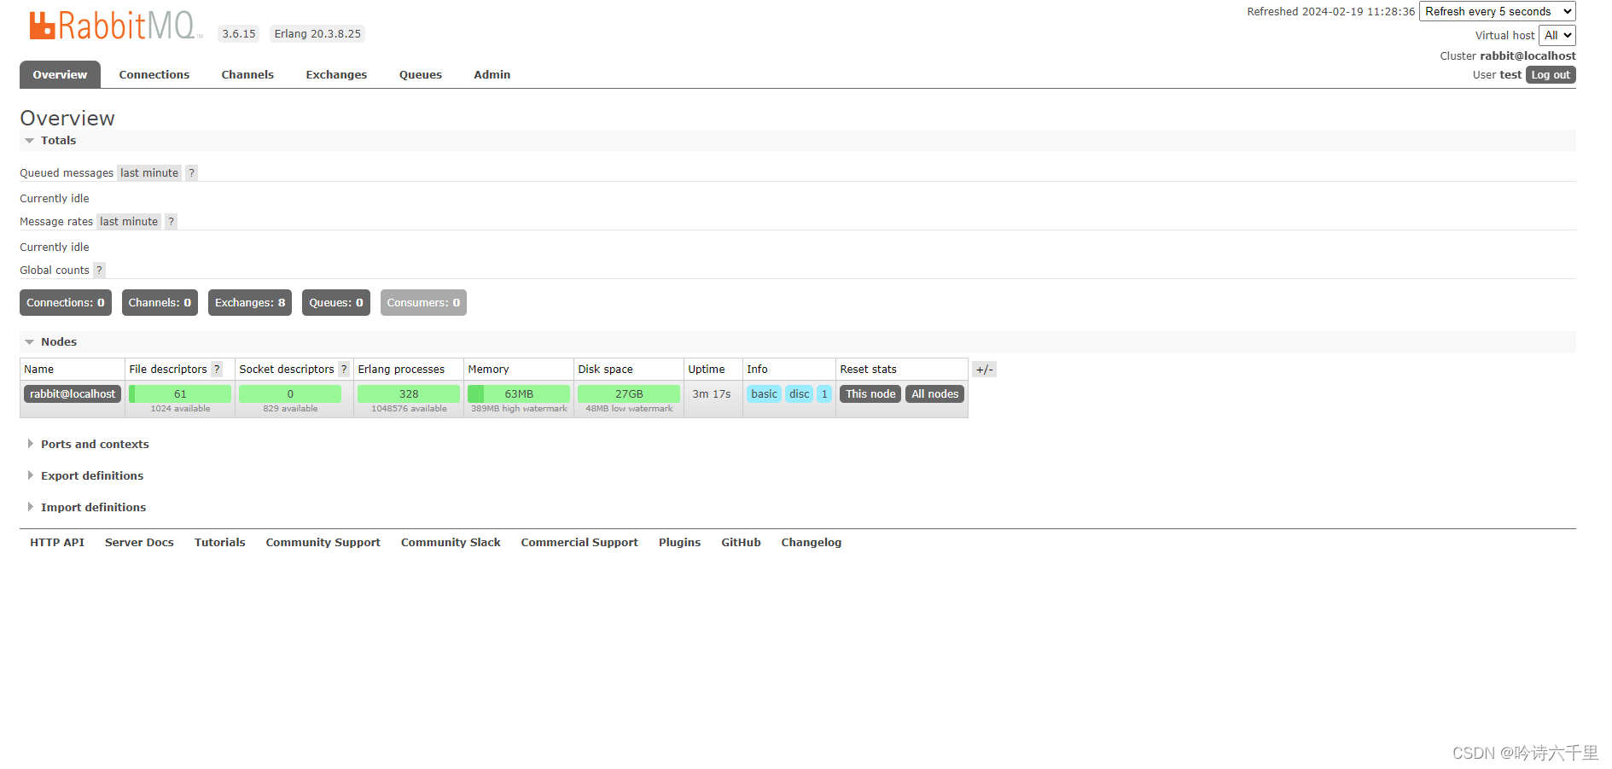Click the cluster name rabbit@localhost
This screenshot has height=769, width=1612.
pyautogui.click(x=1528, y=55)
